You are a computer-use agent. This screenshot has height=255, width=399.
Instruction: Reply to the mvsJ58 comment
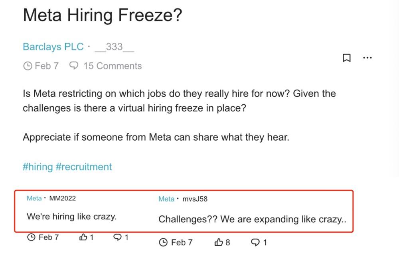(255, 242)
